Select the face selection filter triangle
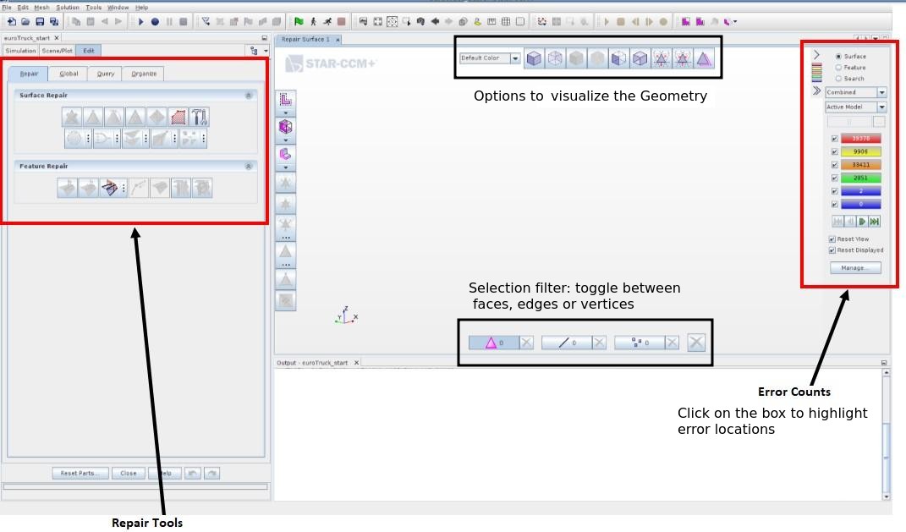The height and width of the screenshot is (532, 906). click(x=492, y=343)
